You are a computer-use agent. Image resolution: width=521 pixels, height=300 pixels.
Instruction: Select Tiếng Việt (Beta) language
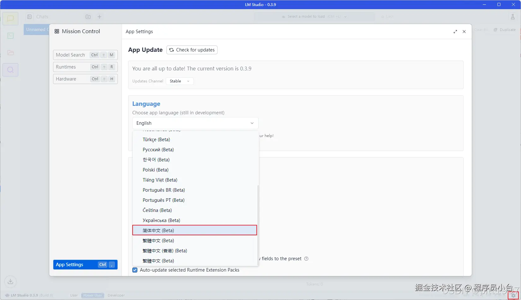(195, 180)
